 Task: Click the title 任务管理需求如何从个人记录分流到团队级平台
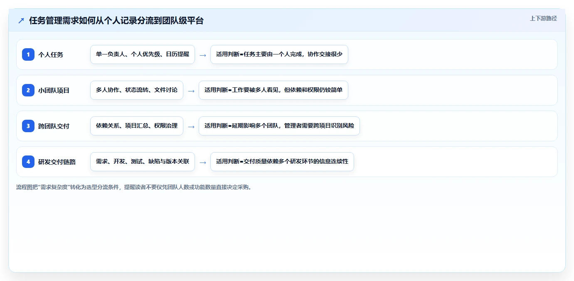(116, 20)
